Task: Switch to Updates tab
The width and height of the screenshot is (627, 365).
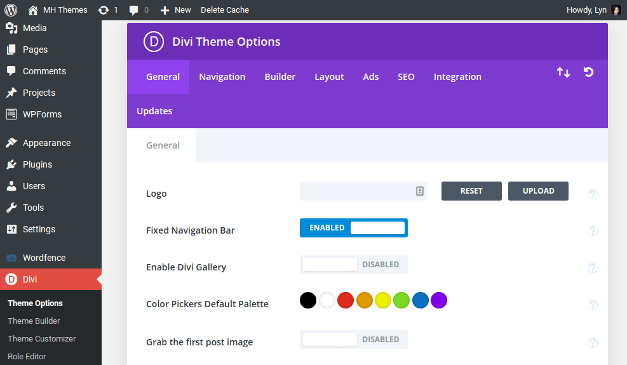Action: tap(154, 111)
